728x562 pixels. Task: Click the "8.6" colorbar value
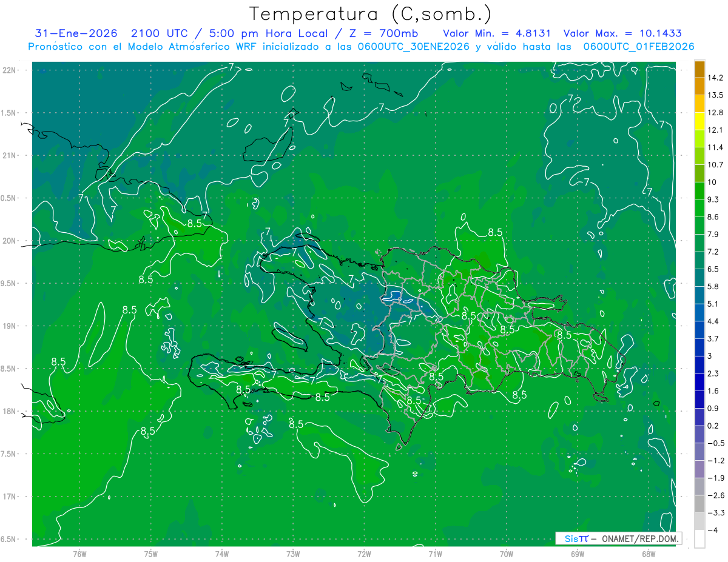(x=713, y=216)
